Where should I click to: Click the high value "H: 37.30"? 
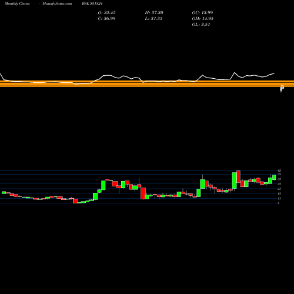click(x=154, y=13)
